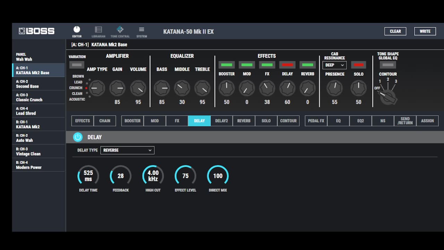Switch to the ASSIGN tab

(427, 121)
